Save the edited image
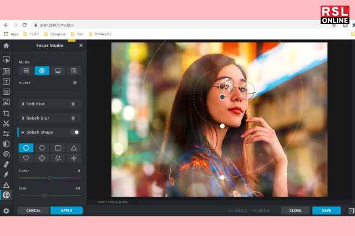 [327, 211]
